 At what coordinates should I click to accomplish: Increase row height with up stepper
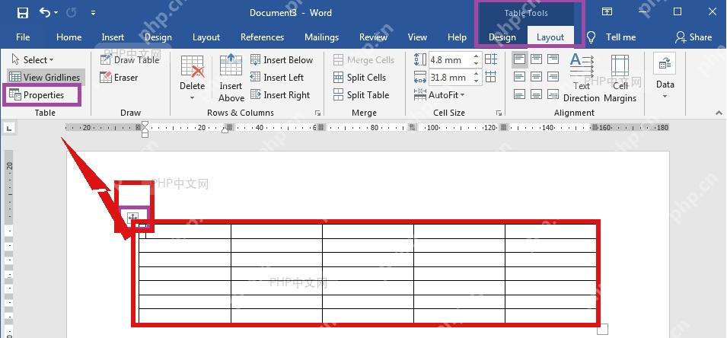click(x=476, y=56)
